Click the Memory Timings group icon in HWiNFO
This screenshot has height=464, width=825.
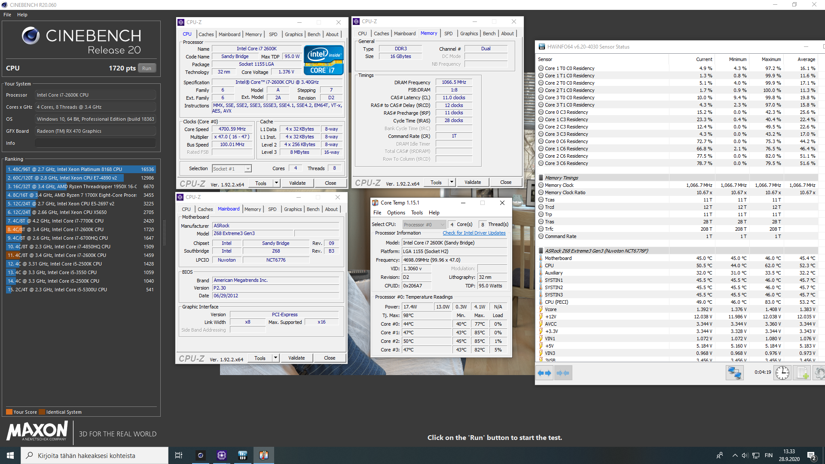click(541, 178)
